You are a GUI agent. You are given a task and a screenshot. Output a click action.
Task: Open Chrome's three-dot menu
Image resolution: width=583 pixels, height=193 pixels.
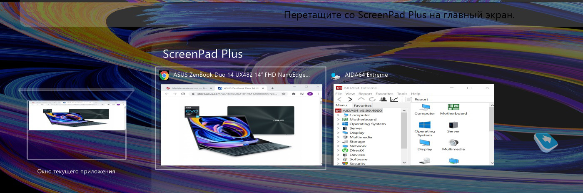coord(317,94)
